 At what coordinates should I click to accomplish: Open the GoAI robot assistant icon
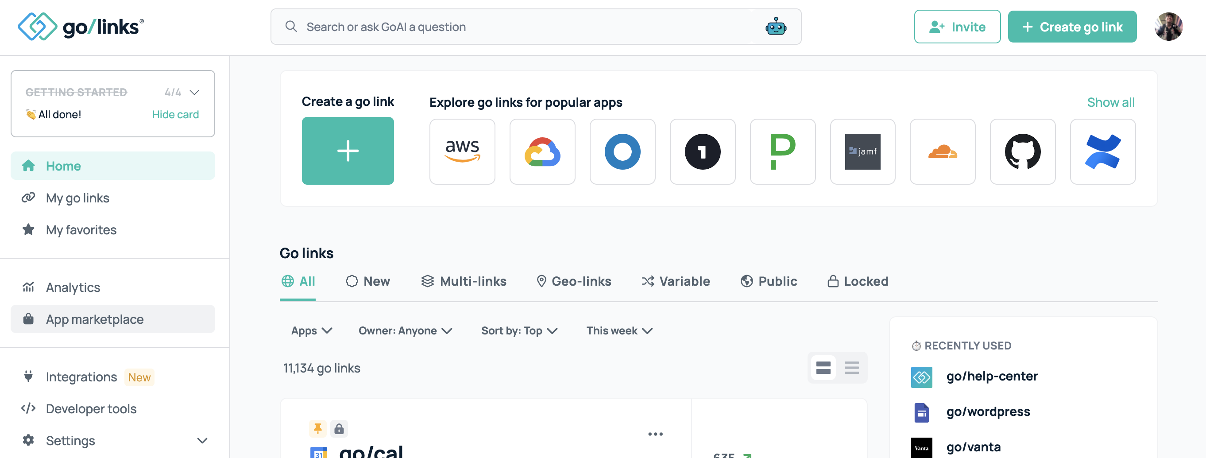pos(776,27)
